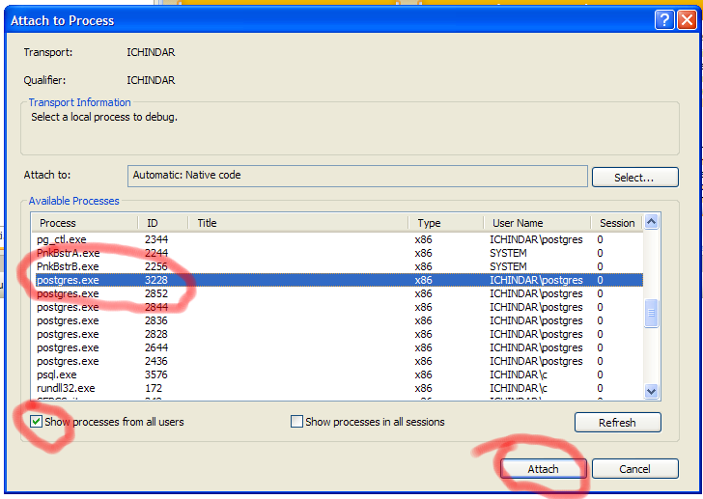
Task: Click the Attach button
Action: 543,469
